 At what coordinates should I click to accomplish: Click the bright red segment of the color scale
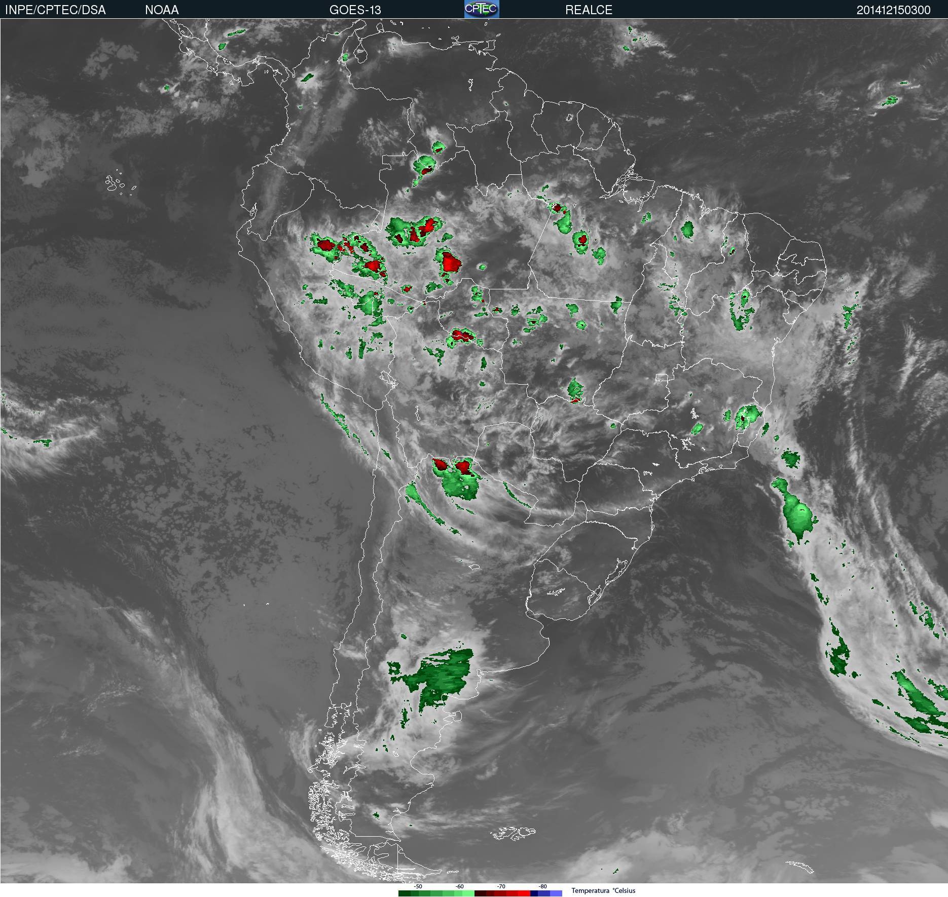[524, 893]
